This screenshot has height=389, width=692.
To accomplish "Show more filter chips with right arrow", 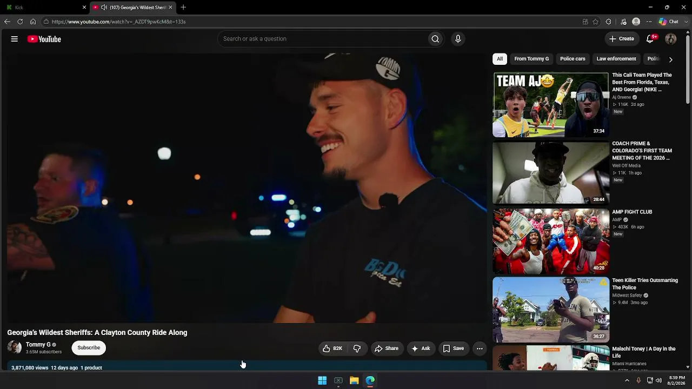I will point(671,59).
